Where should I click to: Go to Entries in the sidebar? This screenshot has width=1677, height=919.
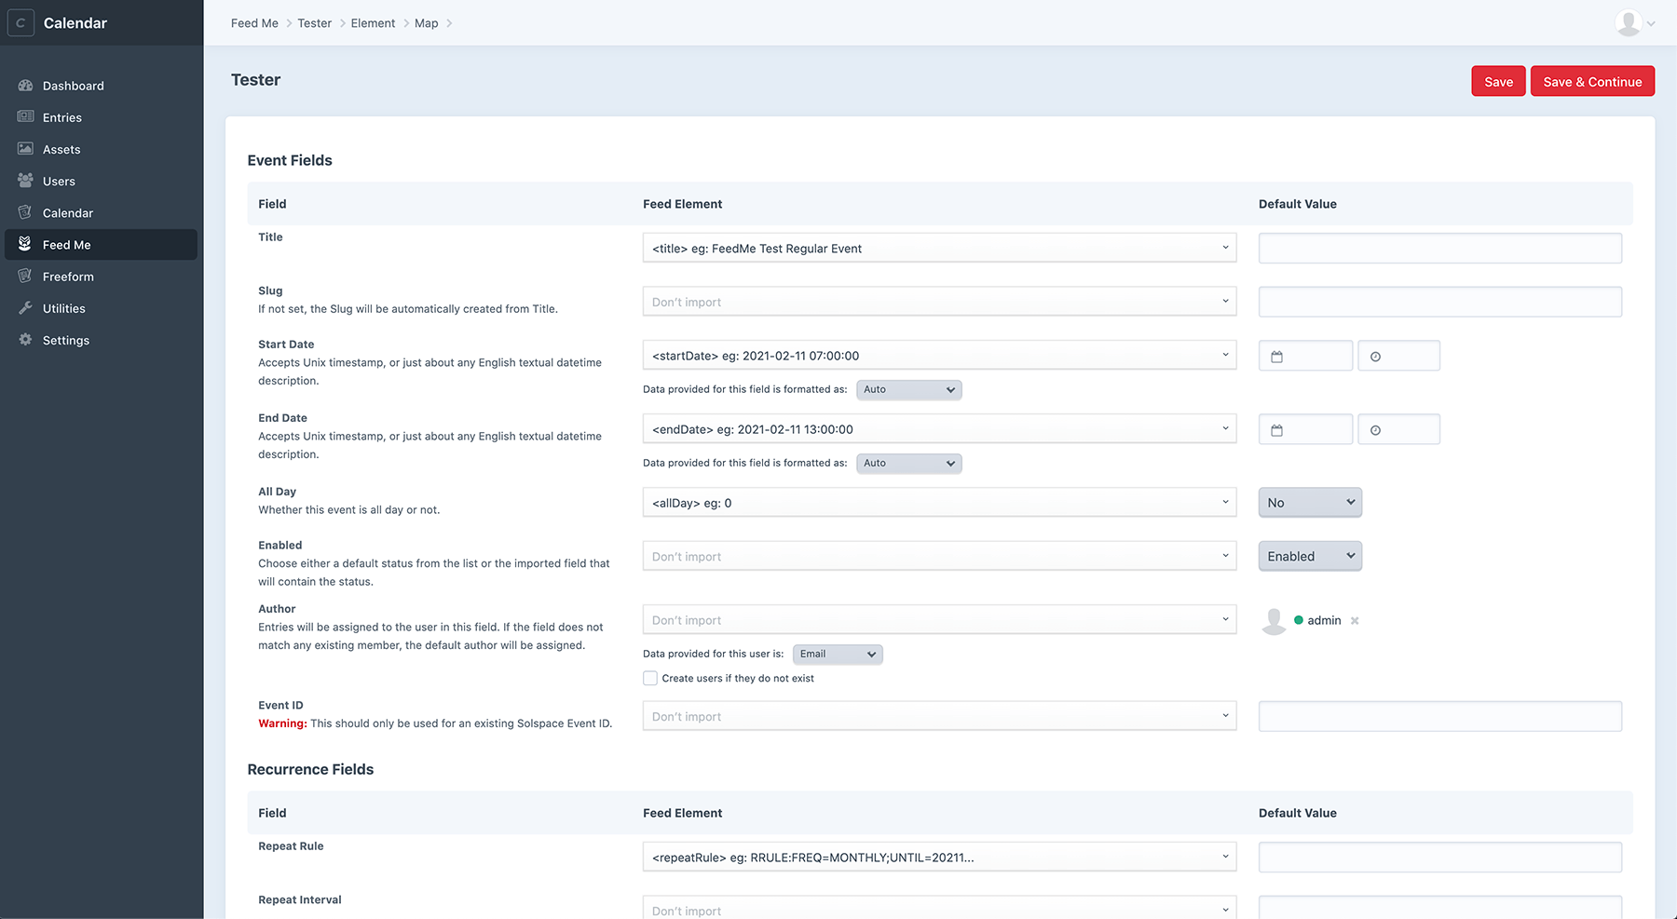[x=102, y=117]
